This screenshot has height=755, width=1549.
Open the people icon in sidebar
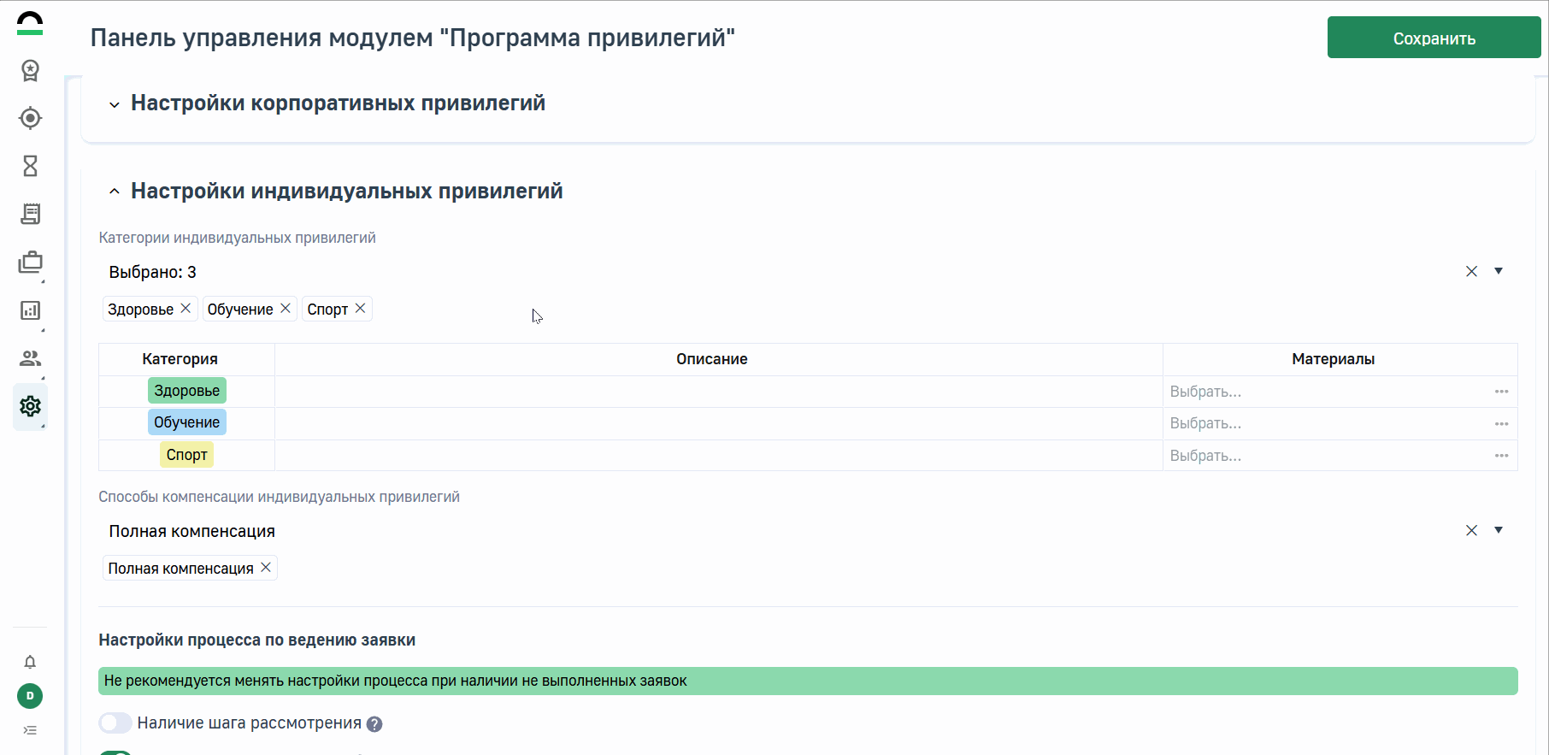tap(30, 358)
